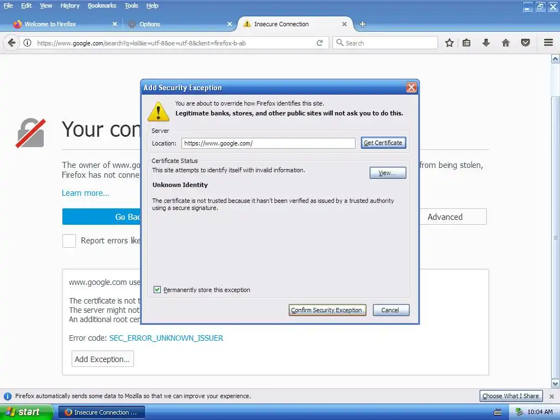
Task: Confirm Security Exception
Action: 327,310
